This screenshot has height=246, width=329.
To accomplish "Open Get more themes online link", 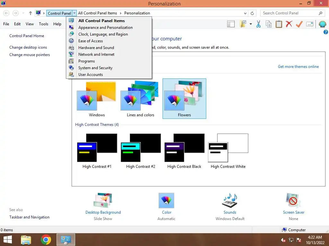I will coord(298,67).
